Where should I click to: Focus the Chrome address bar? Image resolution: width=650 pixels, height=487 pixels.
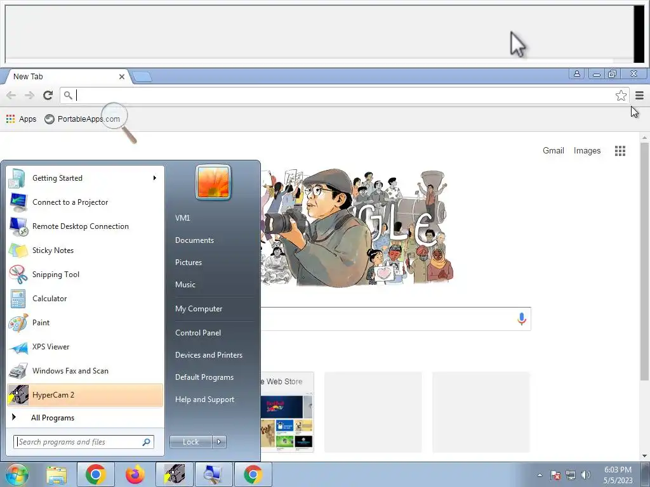(344, 96)
